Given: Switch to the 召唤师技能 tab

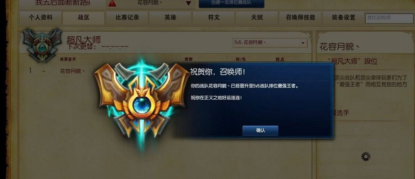Looking at the screenshot, I should coord(300,18).
